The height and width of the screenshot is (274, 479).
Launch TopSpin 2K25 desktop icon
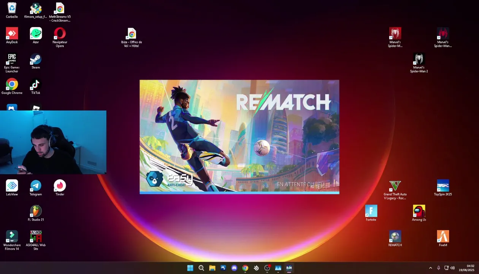point(443,188)
